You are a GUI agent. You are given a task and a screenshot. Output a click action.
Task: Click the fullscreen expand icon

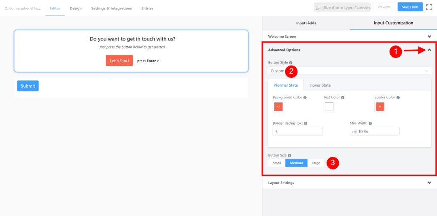429,7
